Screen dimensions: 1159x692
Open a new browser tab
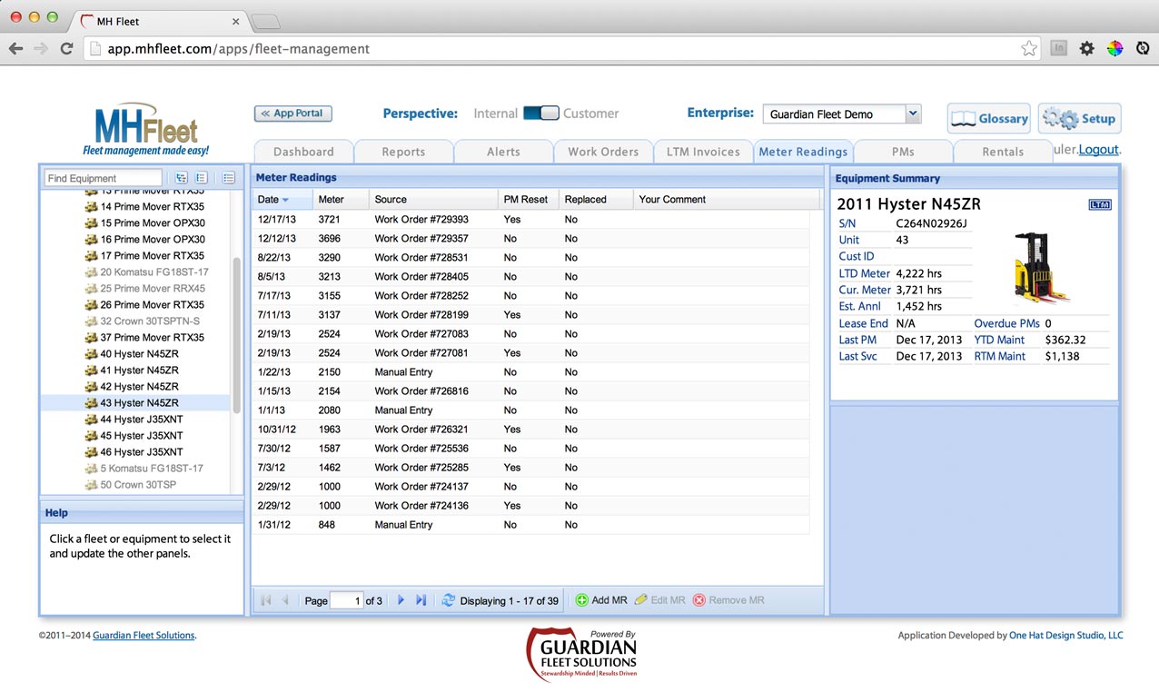click(265, 22)
